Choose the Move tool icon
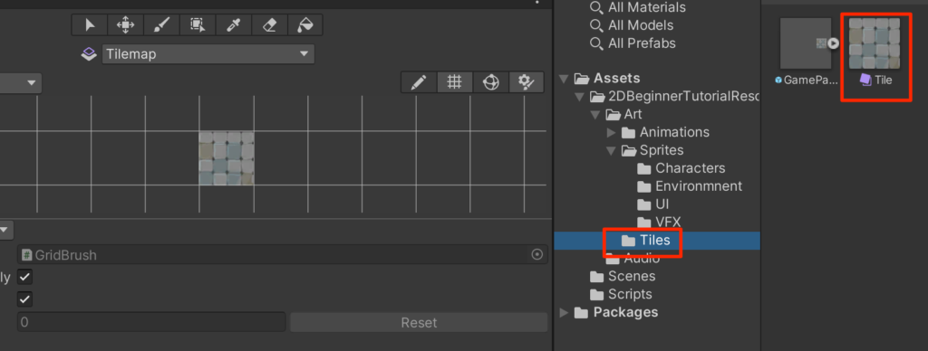This screenshot has height=351, width=928. (125, 24)
